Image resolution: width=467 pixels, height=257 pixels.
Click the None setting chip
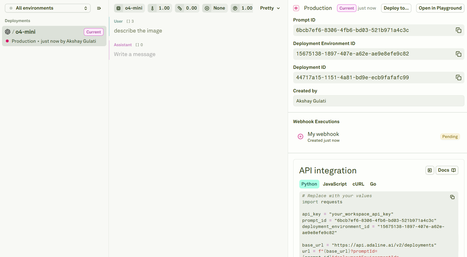coord(215,8)
